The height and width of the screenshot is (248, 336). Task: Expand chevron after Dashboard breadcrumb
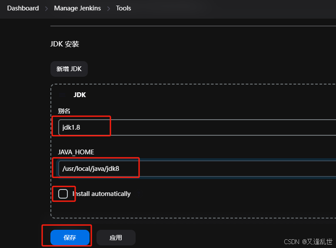tap(46, 9)
